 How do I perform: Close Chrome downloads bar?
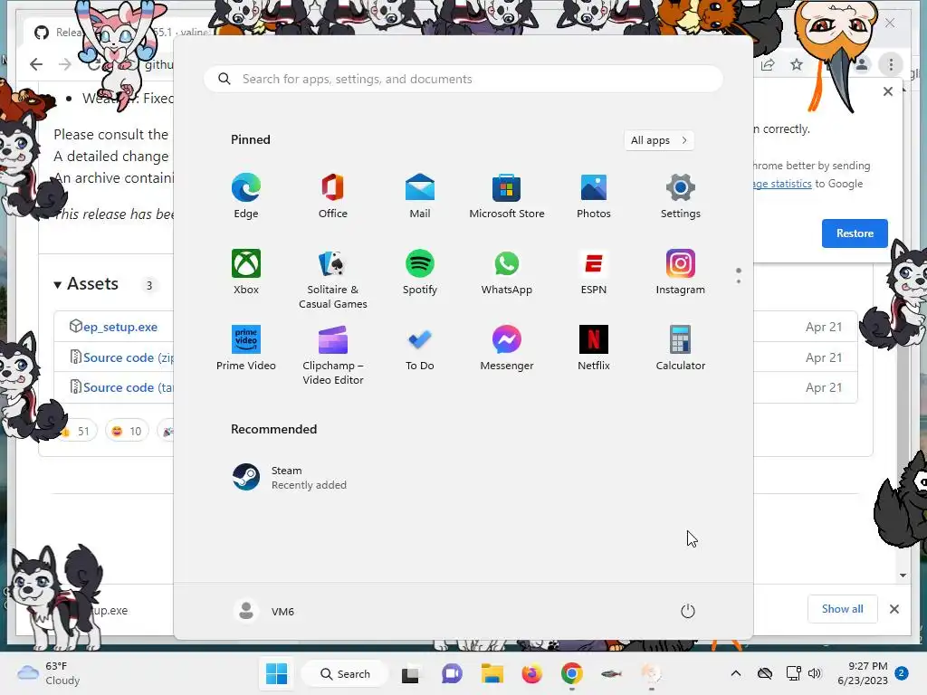tap(894, 609)
